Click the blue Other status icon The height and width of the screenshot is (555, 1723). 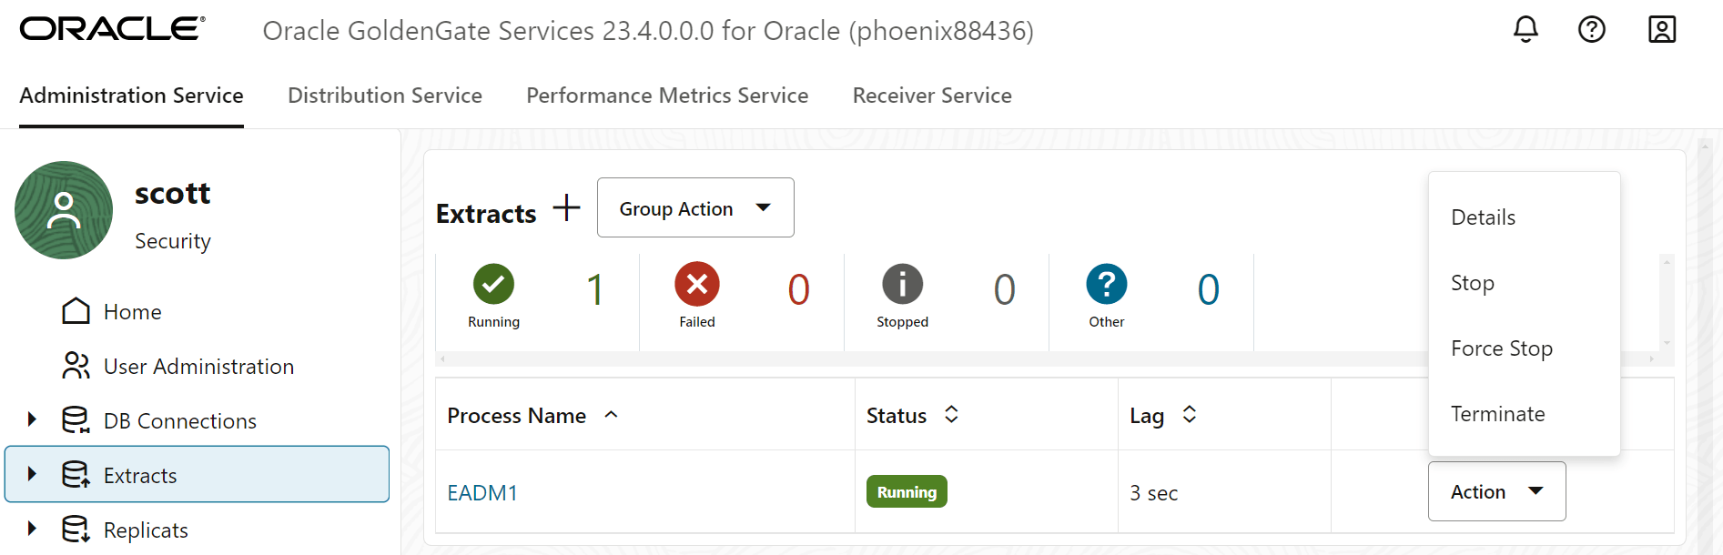tap(1106, 285)
